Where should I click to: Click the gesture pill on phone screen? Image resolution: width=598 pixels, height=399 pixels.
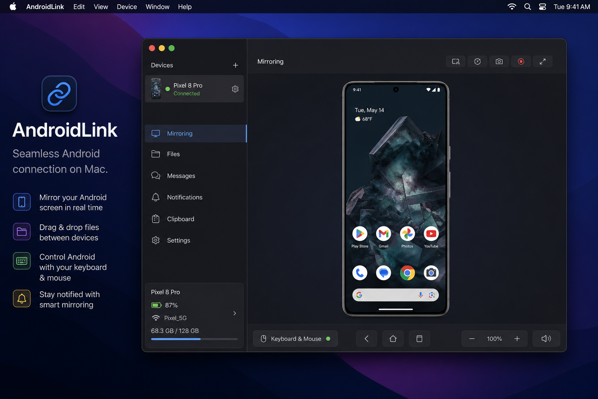point(396,309)
